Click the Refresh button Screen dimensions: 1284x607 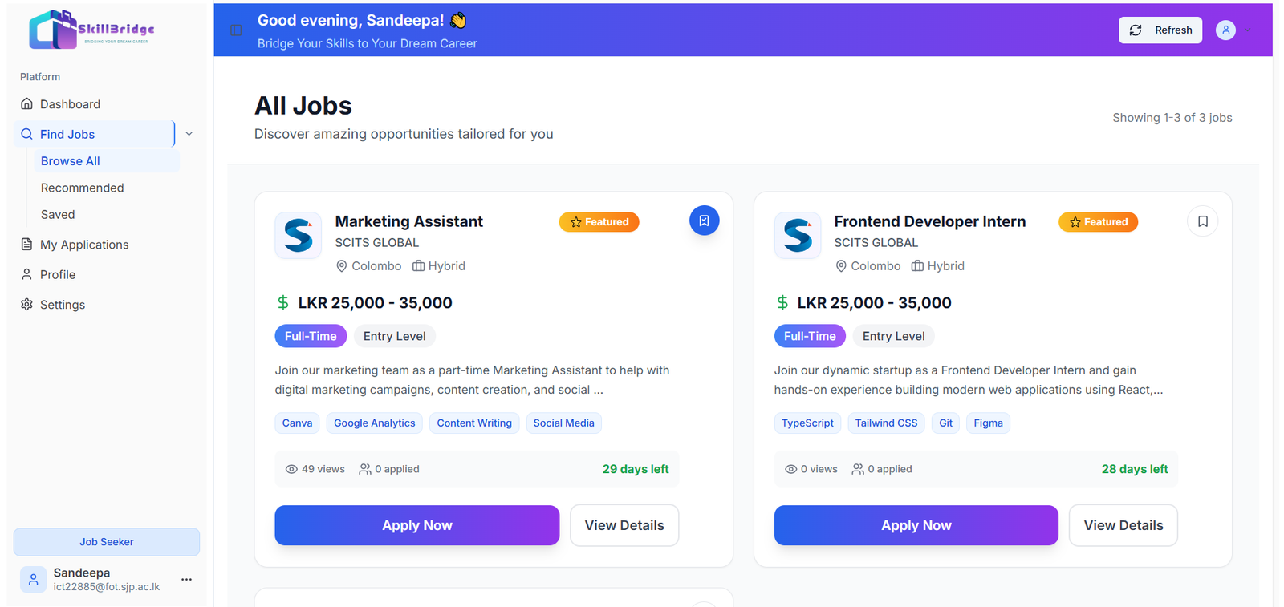coord(1160,30)
